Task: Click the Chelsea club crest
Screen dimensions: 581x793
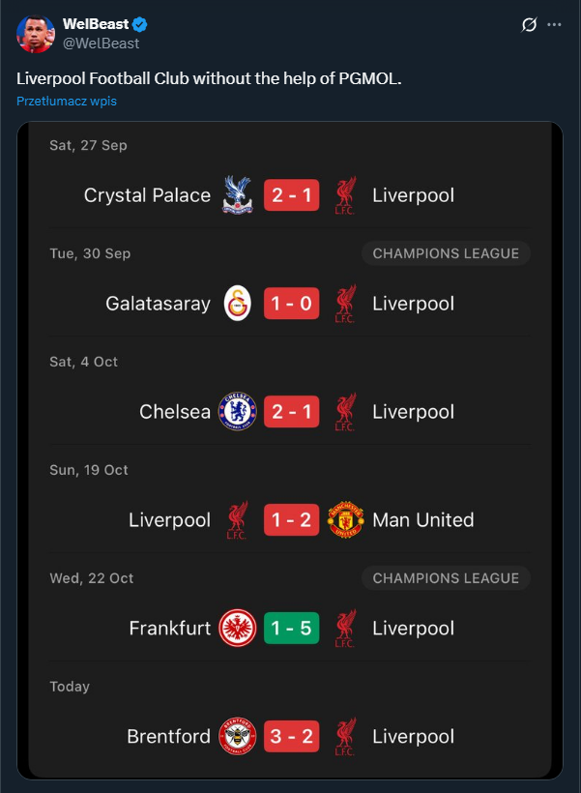Action: (x=237, y=412)
